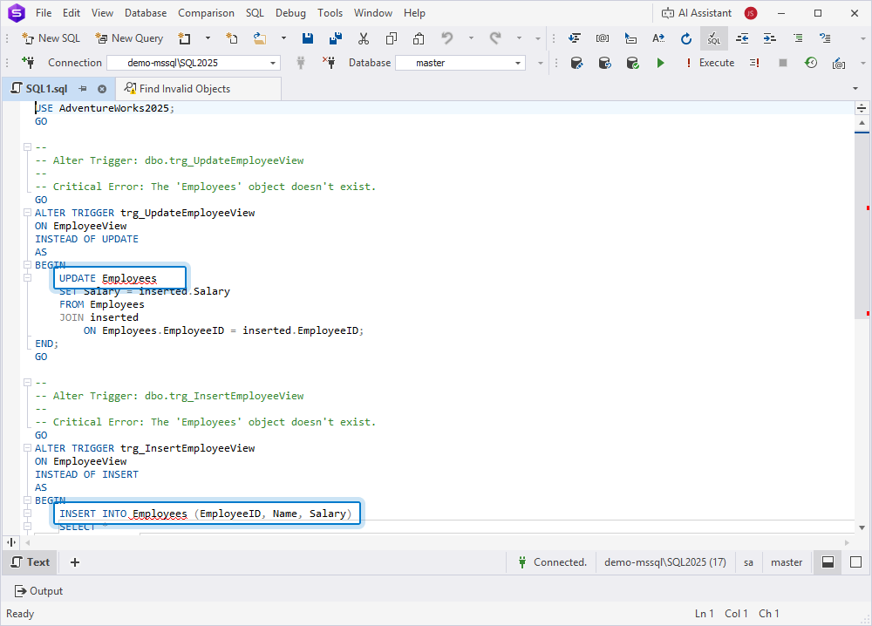Click the Copy icon in toolbar
The height and width of the screenshot is (626, 872).
[x=392, y=38]
